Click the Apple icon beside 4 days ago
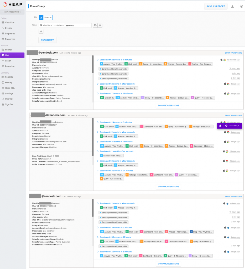Viewport: 245px width, 269px height. (225, 251)
